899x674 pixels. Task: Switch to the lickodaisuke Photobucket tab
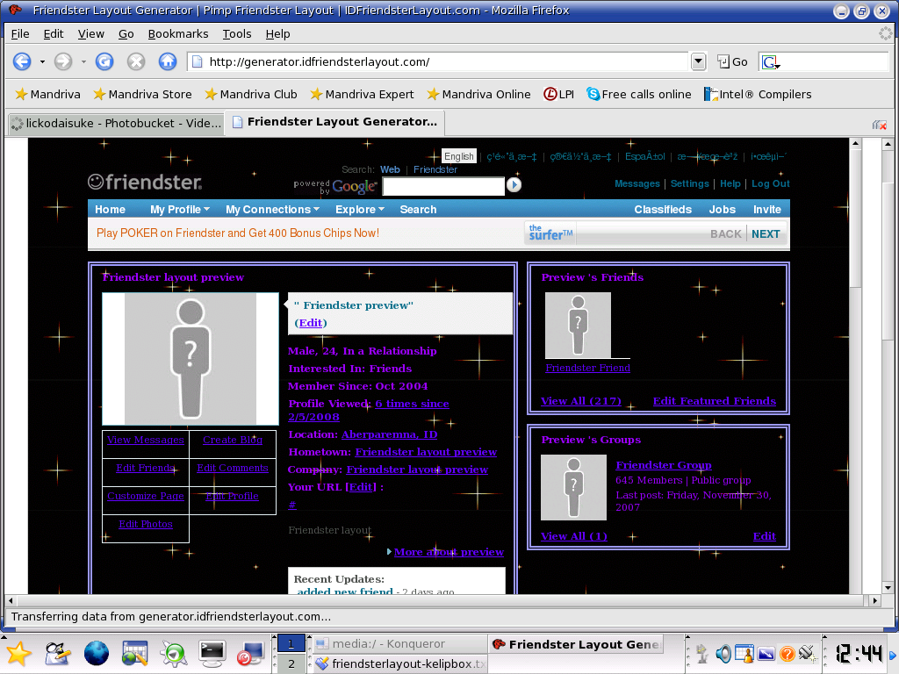click(117, 123)
